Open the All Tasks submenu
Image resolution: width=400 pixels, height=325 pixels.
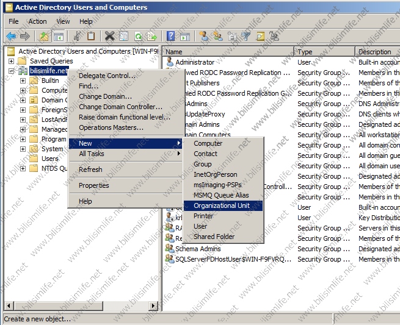pyautogui.click(x=125, y=154)
